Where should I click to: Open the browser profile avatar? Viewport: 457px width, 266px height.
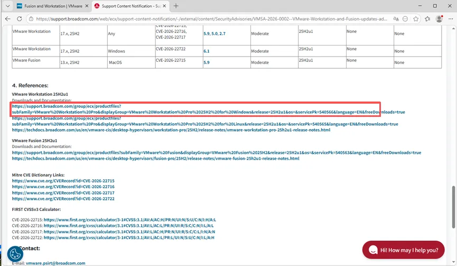[x=439, y=19]
